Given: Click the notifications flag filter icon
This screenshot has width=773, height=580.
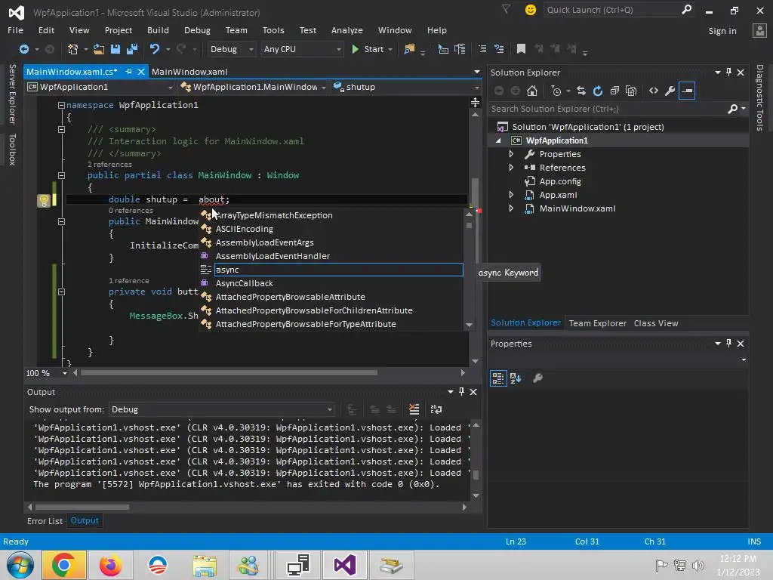Looking at the screenshot, I should tap(507, 9).
